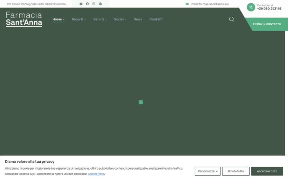Open the Personalizza dropdown
The width and height of the screenshot is (288, 180).
click(x=208, y=171)
